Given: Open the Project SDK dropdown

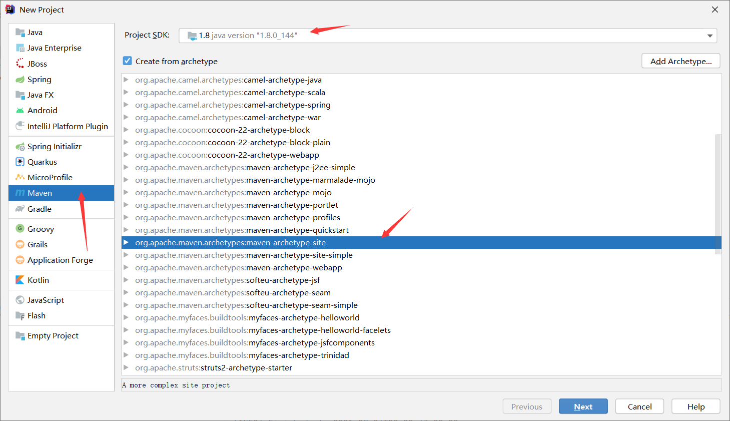Looking at the screenshot, I should pyautogui.click(x=709, y=36).
